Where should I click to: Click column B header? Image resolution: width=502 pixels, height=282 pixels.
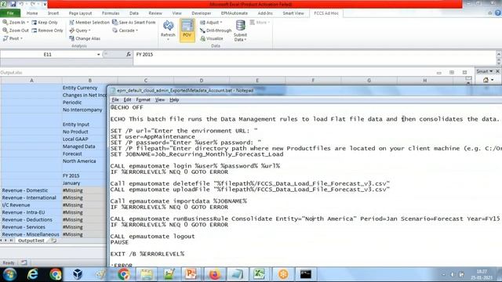point(89,81)
